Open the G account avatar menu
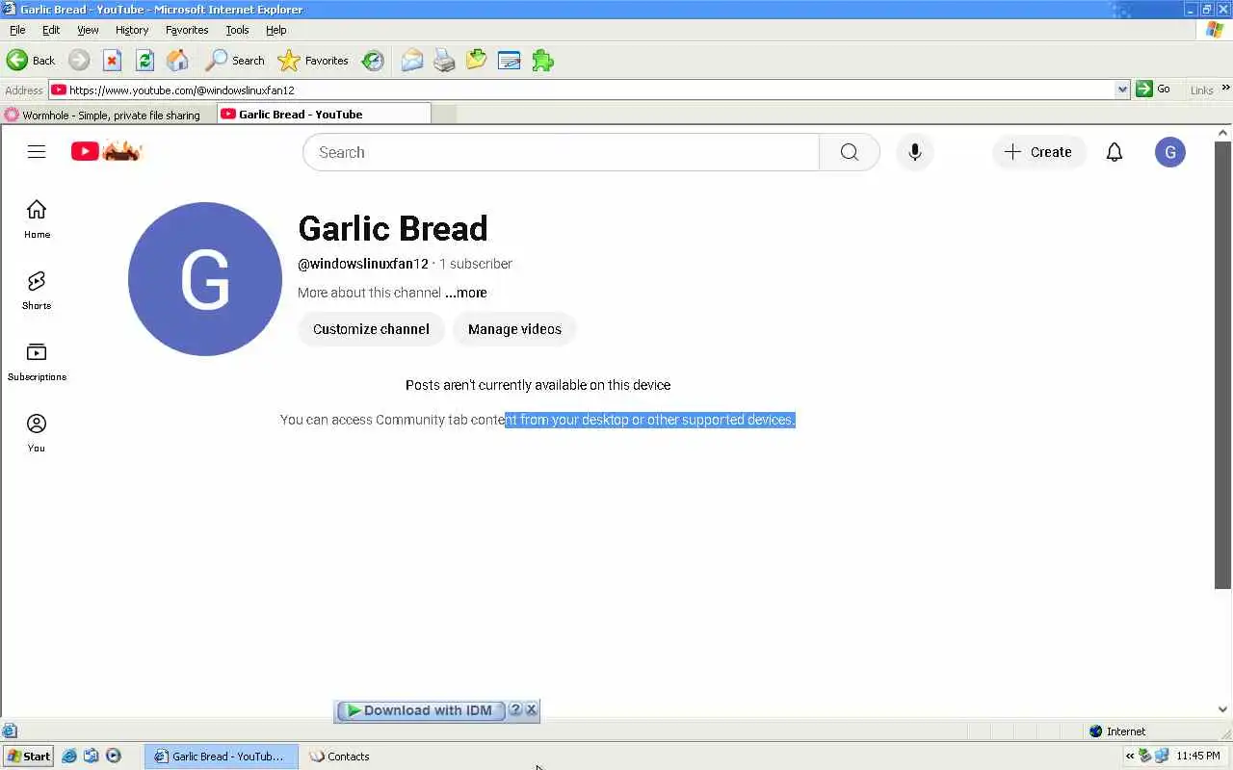This screenshot has width=1233, height=770. pos(1170,152)
